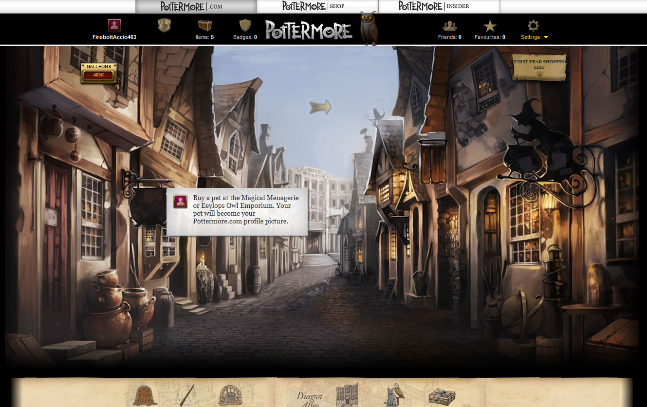Open the FireboltAccio463 profile link
Image resolution: width=647 pixels, height=407 pixels.
coord(114,37)
